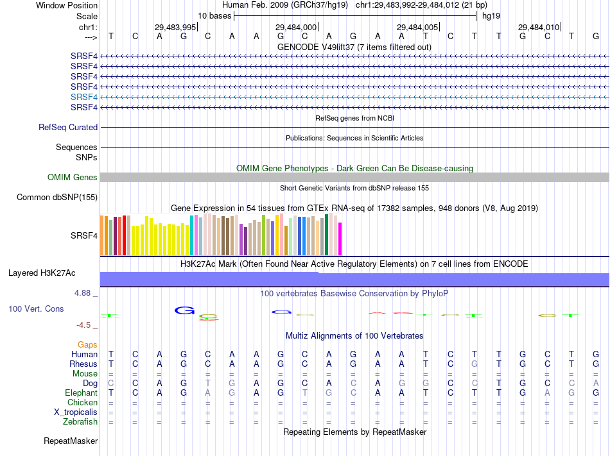
Task: Click the RepeatMasker track label
Action: 71,441
